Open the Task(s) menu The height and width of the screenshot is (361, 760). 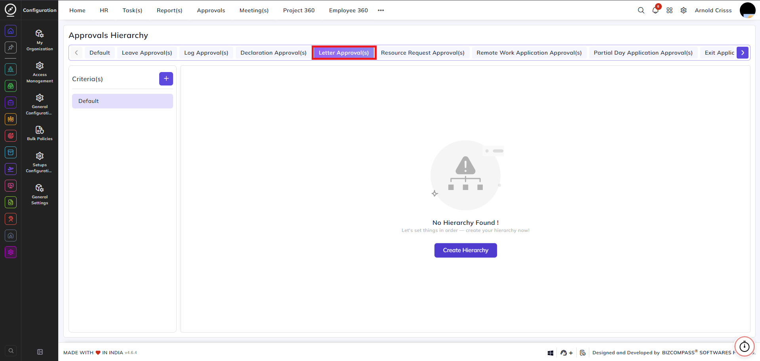click(132, 10)
